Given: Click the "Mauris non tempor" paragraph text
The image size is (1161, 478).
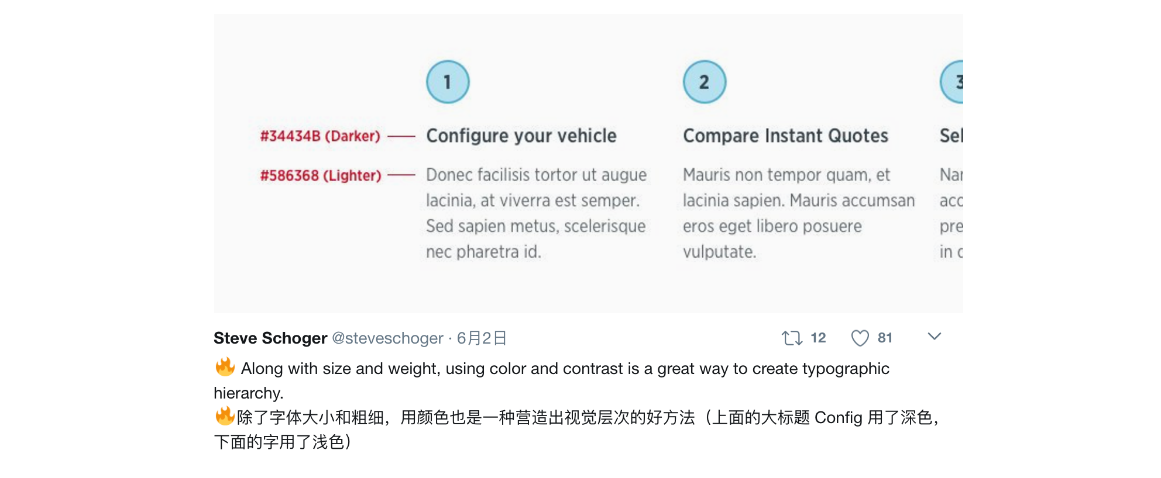Looking at the screenshot, I should tap(798, 213).
